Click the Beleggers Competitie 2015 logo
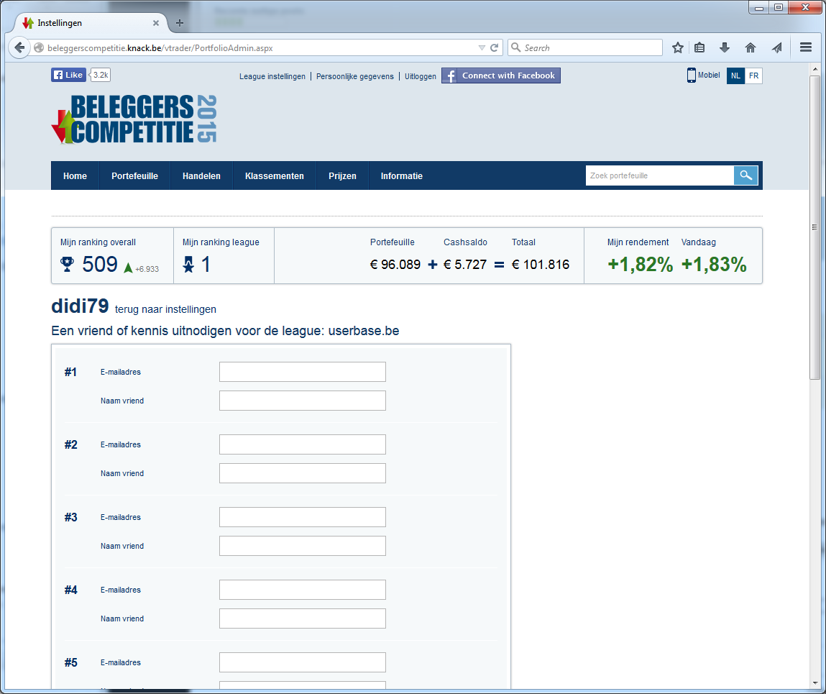The height and width of the screenshot is (694, 826). (134, 119)
